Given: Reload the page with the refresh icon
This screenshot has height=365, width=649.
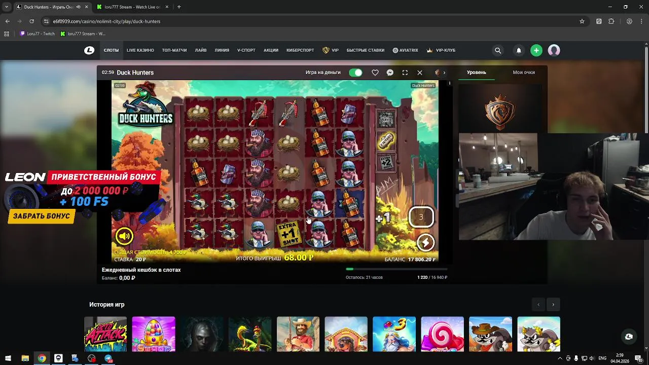Looking at the screenshot, I should point(31,21).
